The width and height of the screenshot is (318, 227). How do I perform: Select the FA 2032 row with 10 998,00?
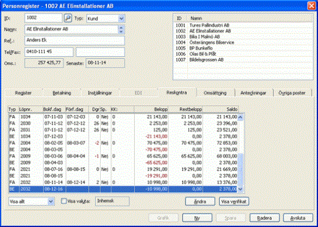click(x=123, y=182)
